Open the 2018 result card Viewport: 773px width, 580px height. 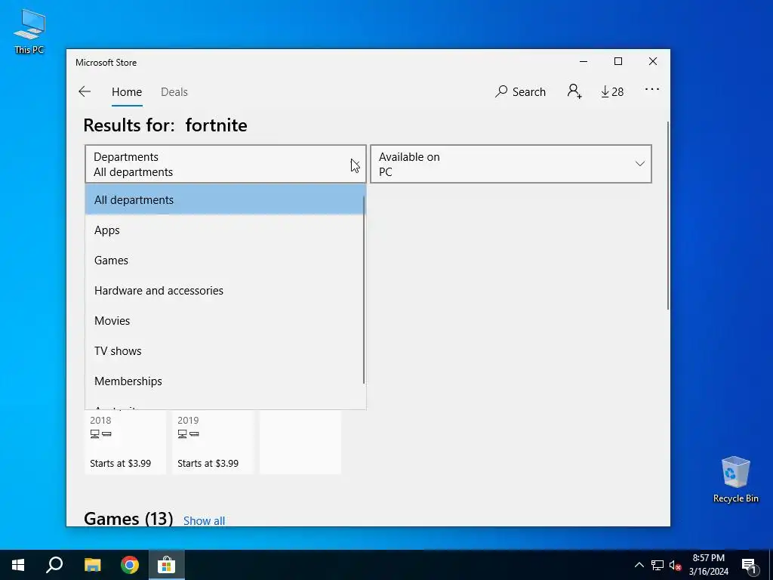(125, 442)
